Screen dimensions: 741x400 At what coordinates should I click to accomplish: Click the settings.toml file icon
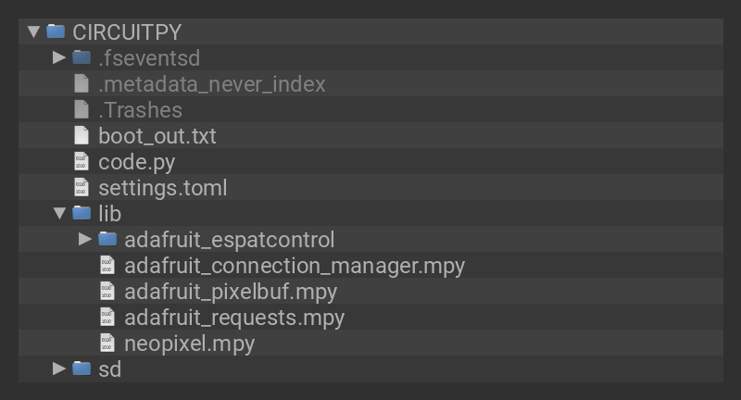[x=82, y=187]
